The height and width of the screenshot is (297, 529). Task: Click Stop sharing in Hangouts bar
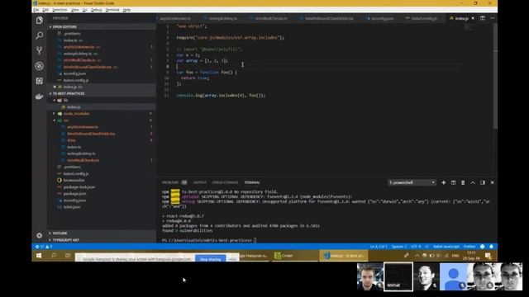click(211, 259)
